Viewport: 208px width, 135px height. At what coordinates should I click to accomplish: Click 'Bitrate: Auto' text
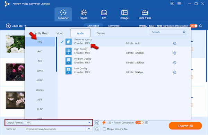[133, 43]
